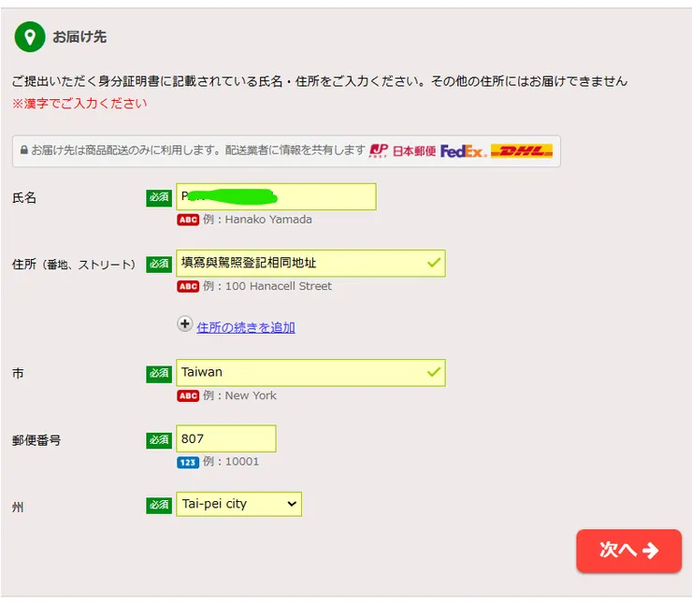The height and width of the screenshot is (602, 692).
Task: Click the 必須 badge next to 住所
Action: click(x=159, y=265)
